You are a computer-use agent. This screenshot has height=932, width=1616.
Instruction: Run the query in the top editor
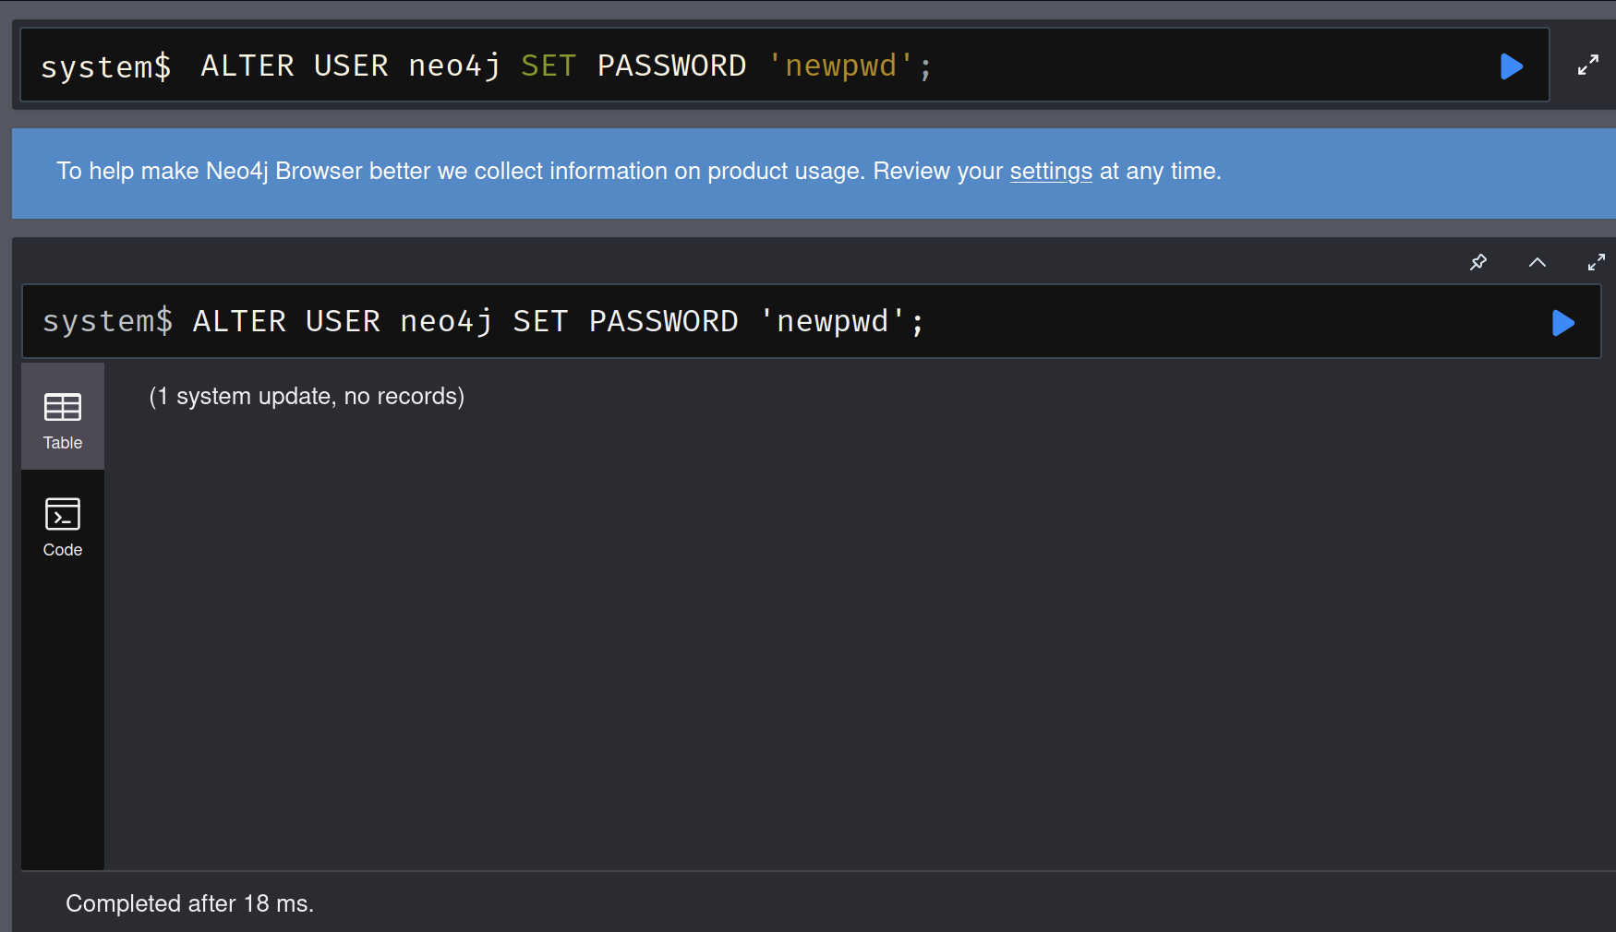click(x=1511, y=66)
